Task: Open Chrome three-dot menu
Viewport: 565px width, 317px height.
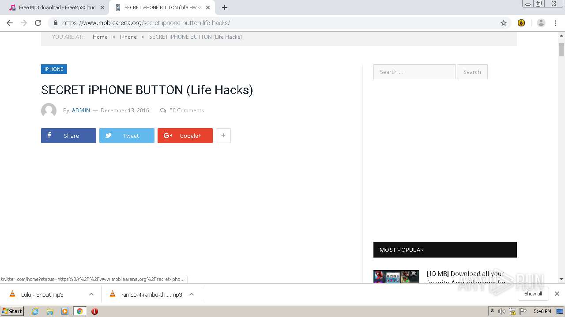Action: [556, 23]
